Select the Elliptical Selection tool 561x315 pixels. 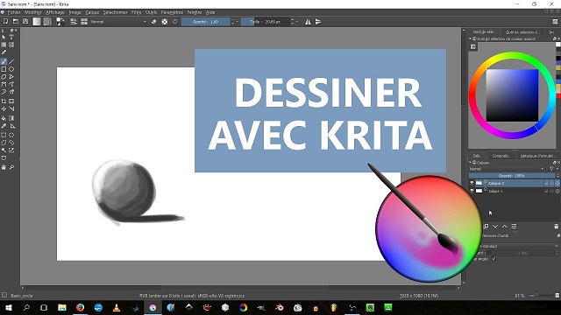coord(11,135)
